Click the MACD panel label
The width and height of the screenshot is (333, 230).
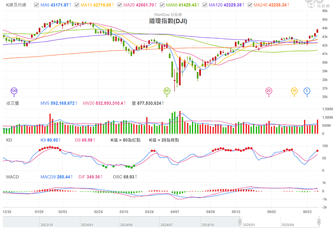pos(13,177)
